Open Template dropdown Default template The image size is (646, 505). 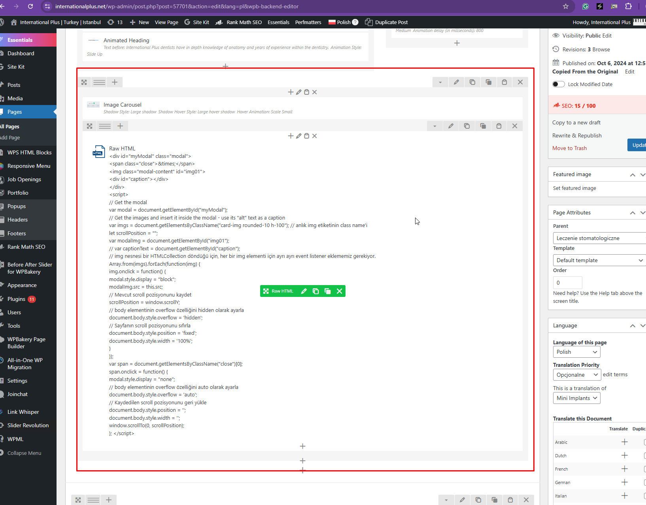pos(599,260)
